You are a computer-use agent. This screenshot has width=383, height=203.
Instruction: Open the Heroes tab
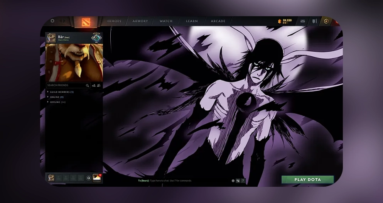[114, 21]
